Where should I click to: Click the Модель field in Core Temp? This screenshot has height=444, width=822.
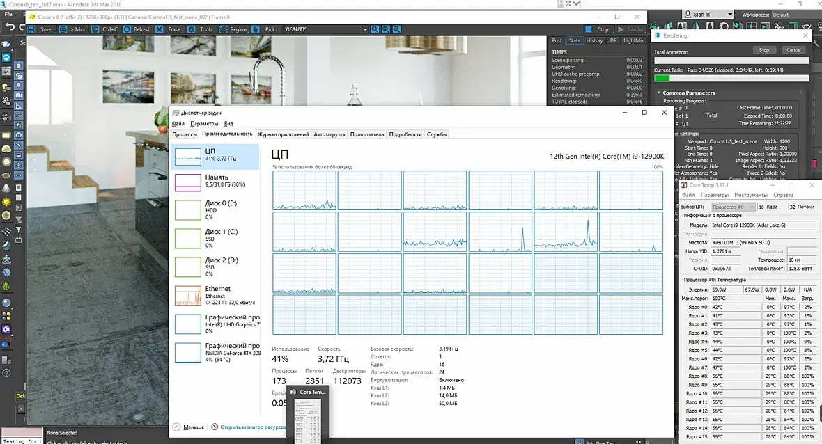pyautogui.click(x=763, y=225)
